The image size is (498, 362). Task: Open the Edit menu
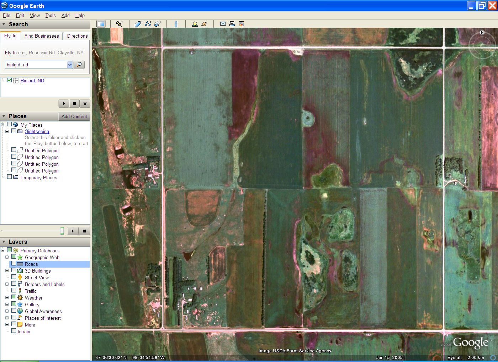coord(20,15)
